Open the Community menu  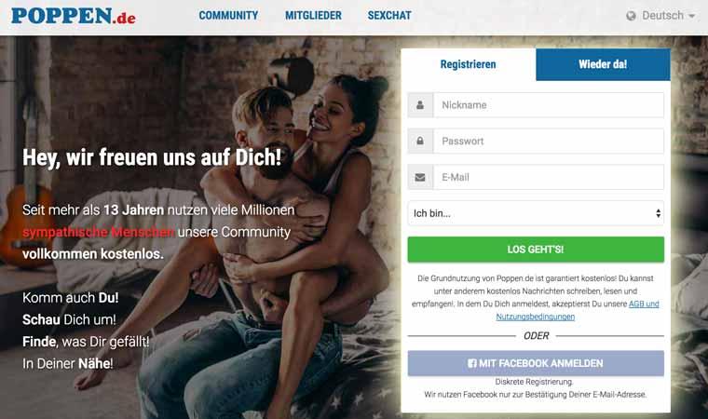[228, 15]
